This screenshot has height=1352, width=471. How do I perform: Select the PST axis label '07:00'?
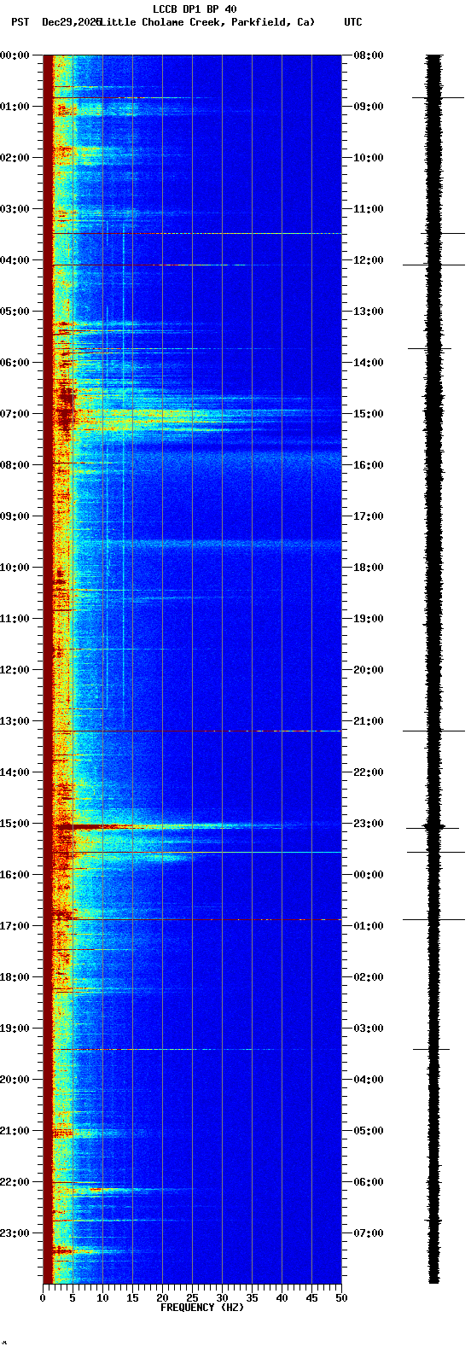coord(15,414)
